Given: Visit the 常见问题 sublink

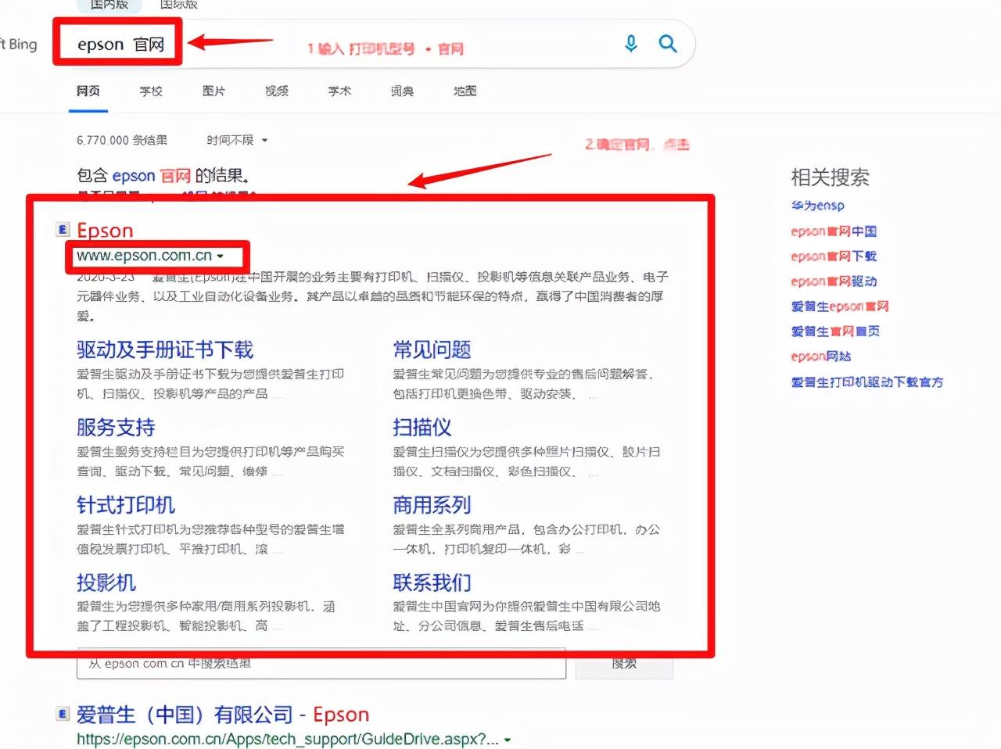Looking at the screenshot, I should click(432, 349).
